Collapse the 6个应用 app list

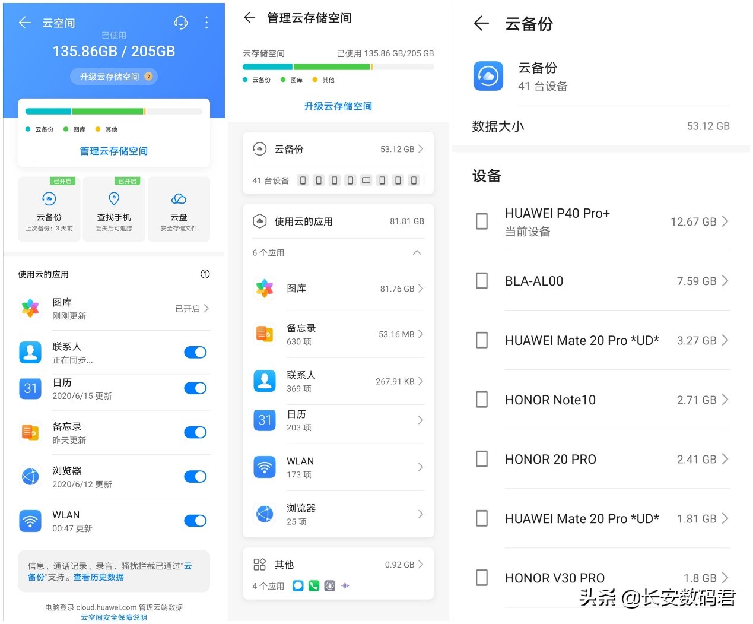tap(417, 252)
